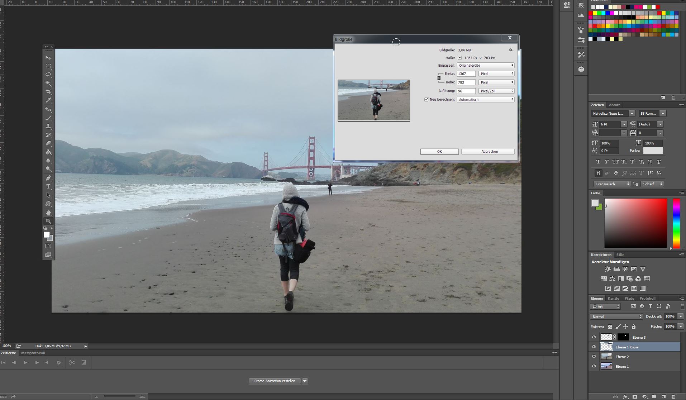The width and height of the screenshot is (686, 400).
Task: Select the Pen tool
Action: tap(48, 178)
